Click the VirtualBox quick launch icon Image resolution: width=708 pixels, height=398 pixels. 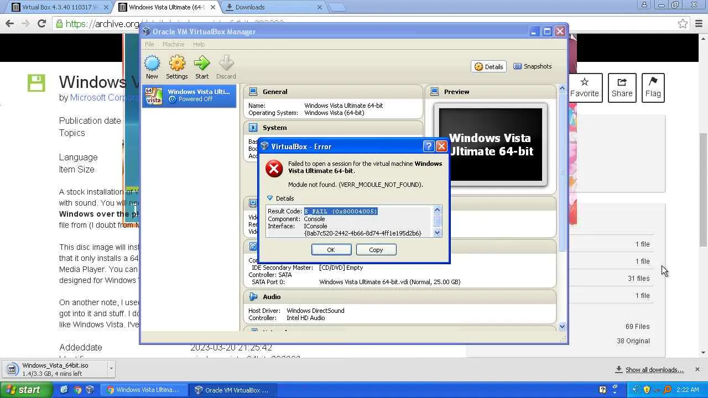pyautogui.click(x=90, y=390)
